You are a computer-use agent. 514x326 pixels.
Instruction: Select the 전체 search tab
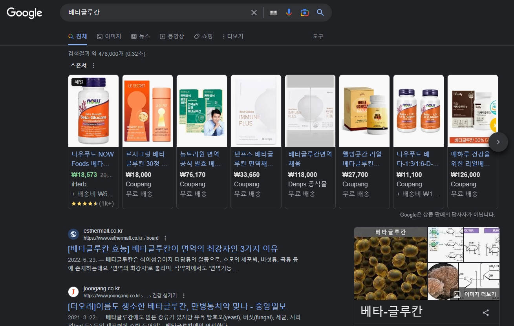[x=77, y=36]
